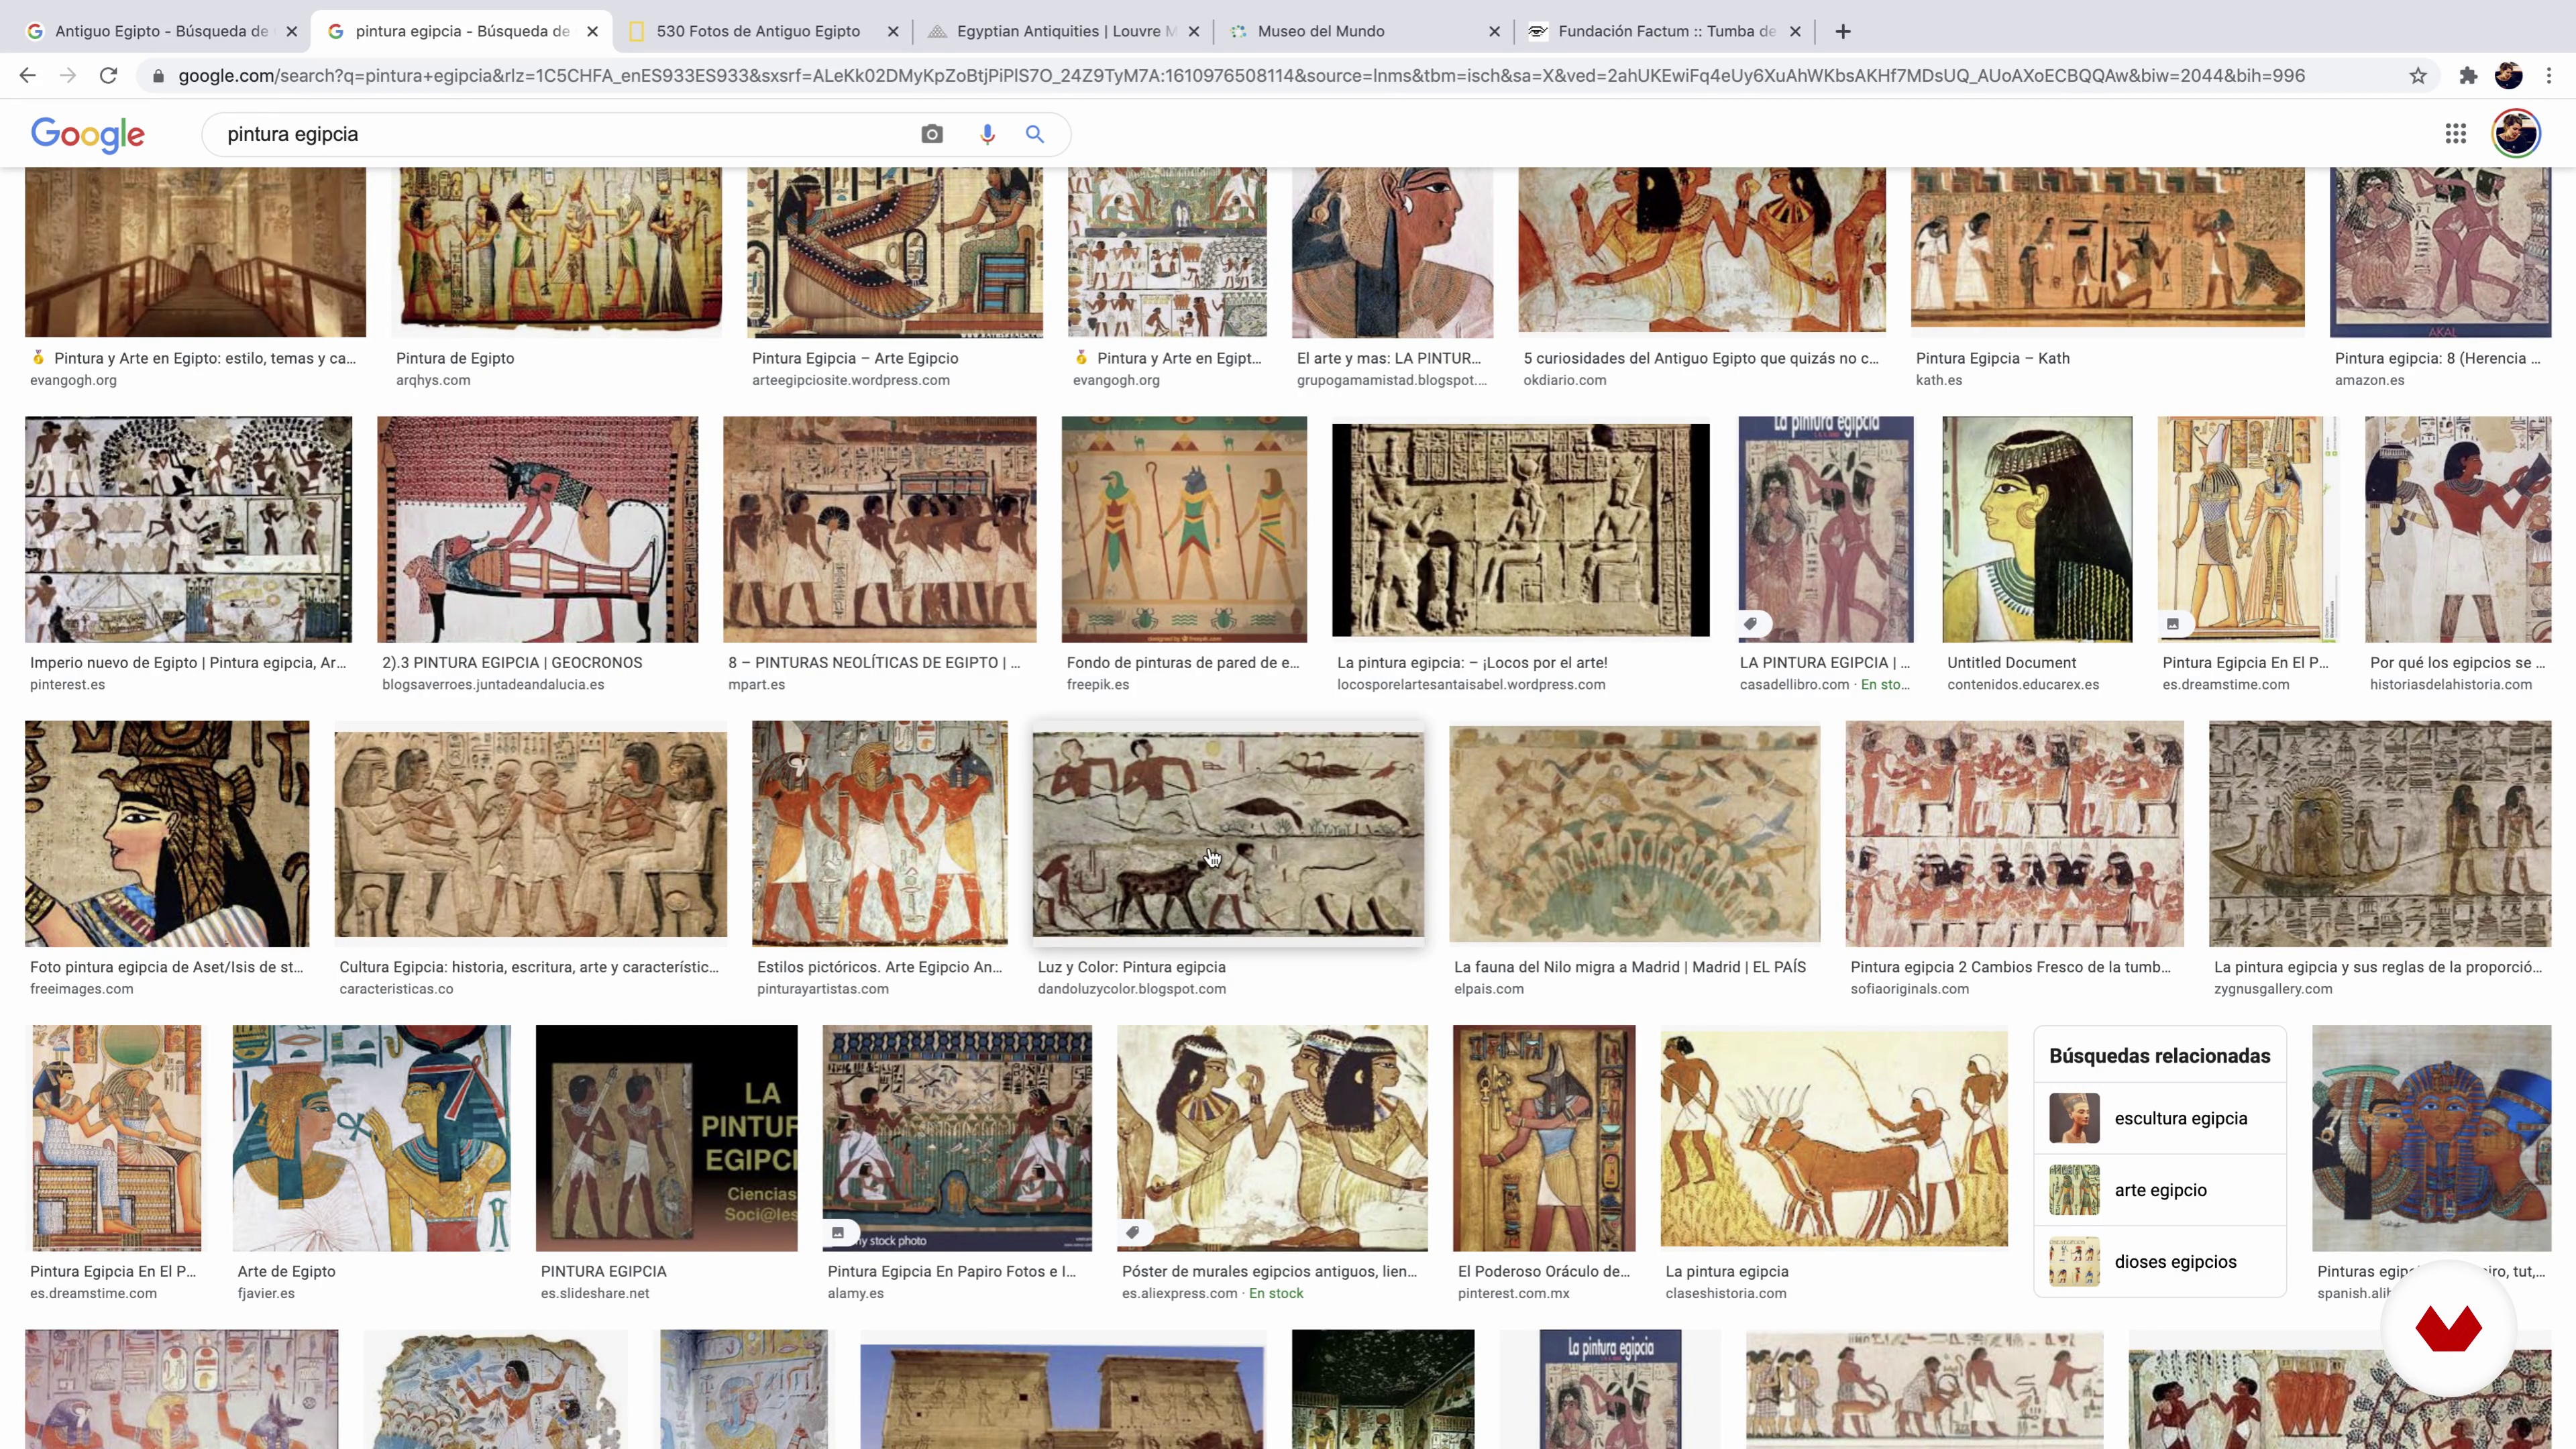This screenshot has height=1449, width=2576.
Task: Close the 'Antiguo Egipto' tab
Action: [x=292, y=31]
